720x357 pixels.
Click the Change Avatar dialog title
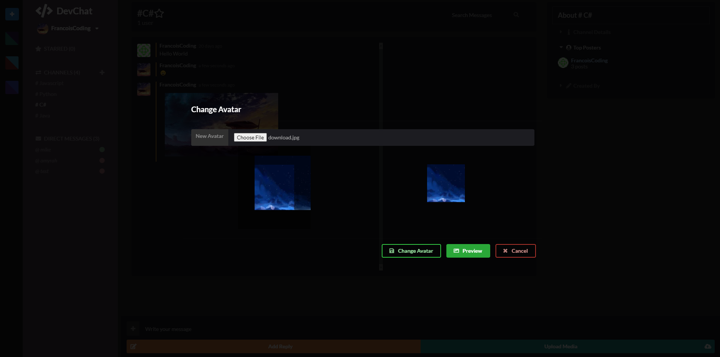216,110
